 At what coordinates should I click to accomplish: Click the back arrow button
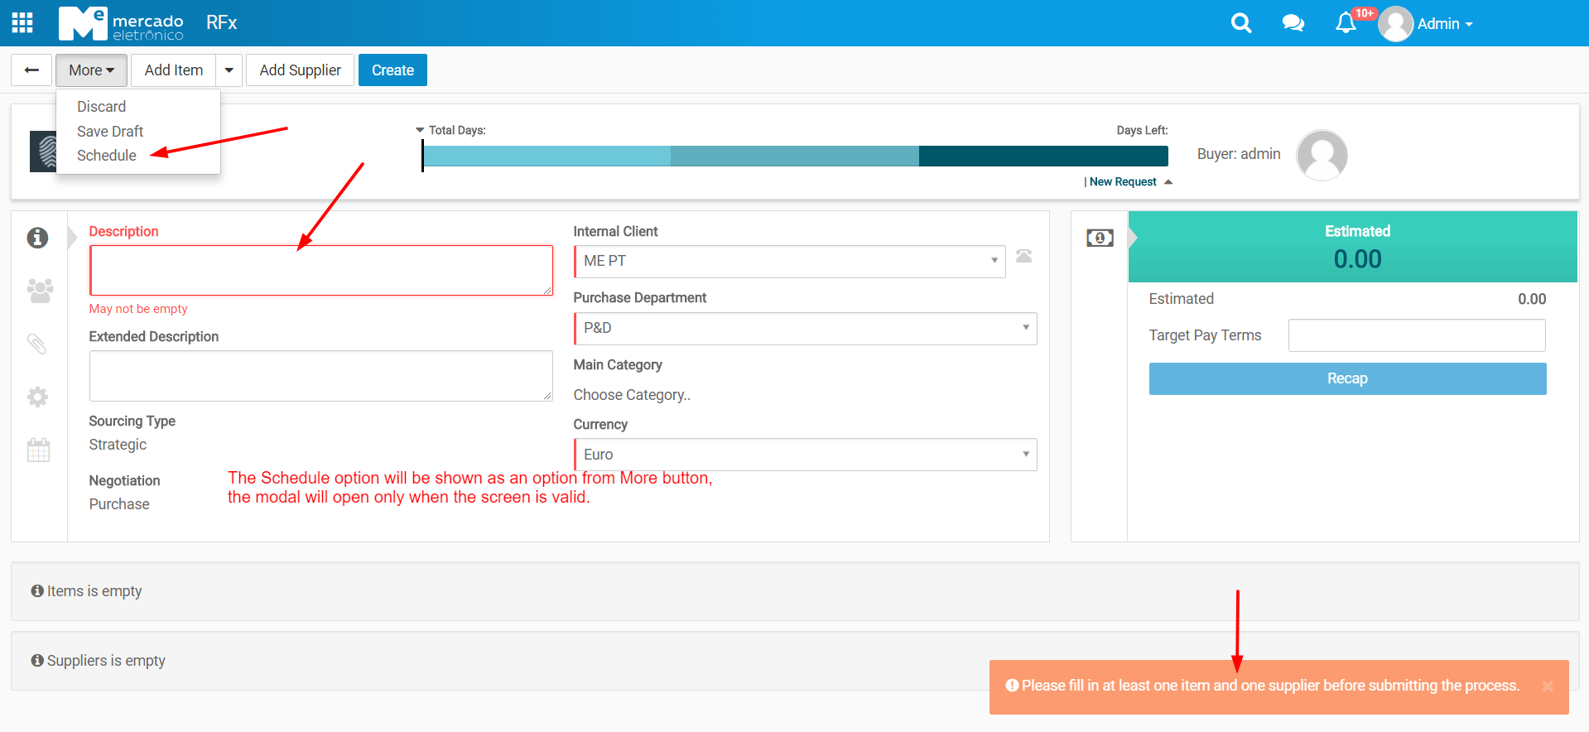[x=31, y=70]
